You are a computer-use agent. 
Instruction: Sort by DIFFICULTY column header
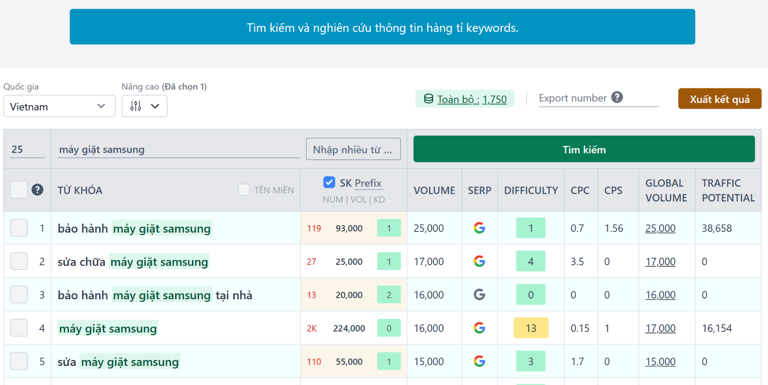pos(530,190)
